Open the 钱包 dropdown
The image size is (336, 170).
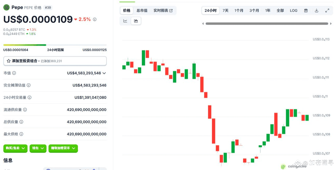[38, 148]
